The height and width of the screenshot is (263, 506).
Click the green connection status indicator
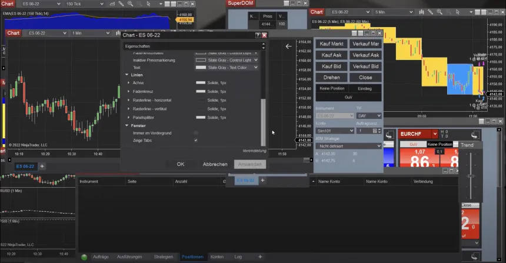point(84,257)
